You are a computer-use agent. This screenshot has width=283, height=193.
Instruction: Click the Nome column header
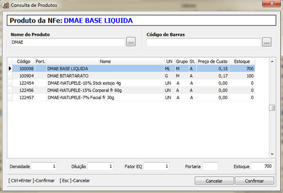click(x=105, y=61)
